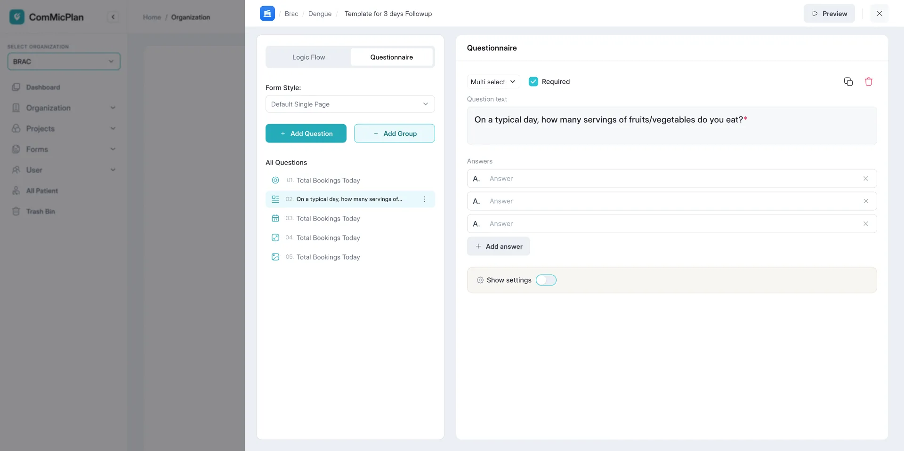Click the blue form template icon

tap(267, 14)
